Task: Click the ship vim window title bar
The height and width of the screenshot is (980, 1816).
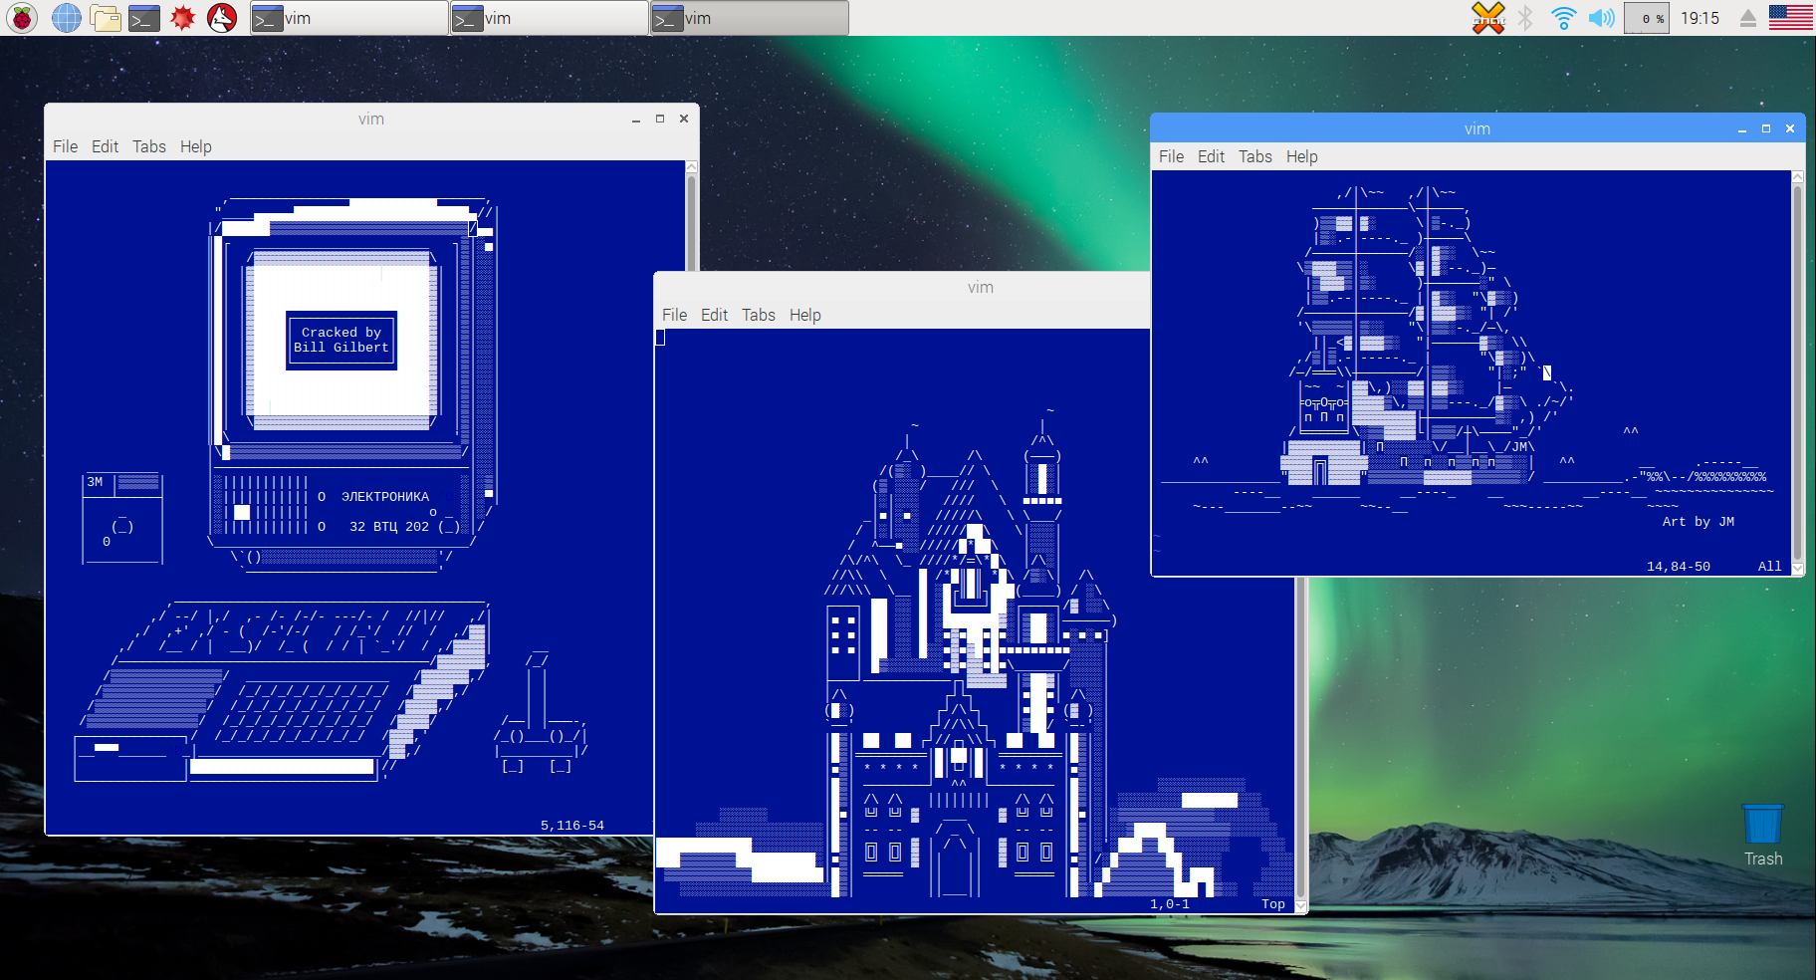Action: (x=1477, y=128)
